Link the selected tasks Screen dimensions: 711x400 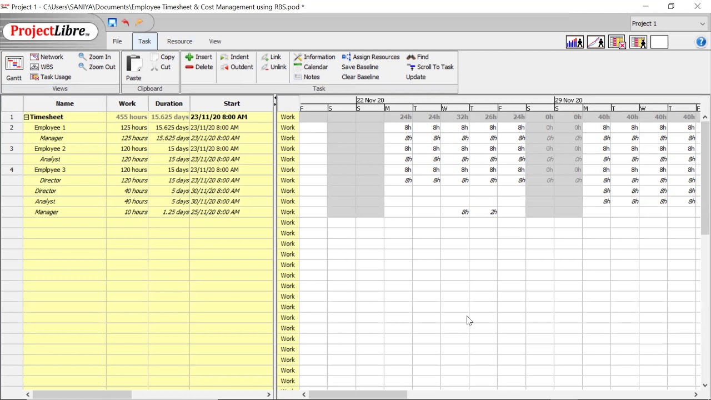click(271, 57)
